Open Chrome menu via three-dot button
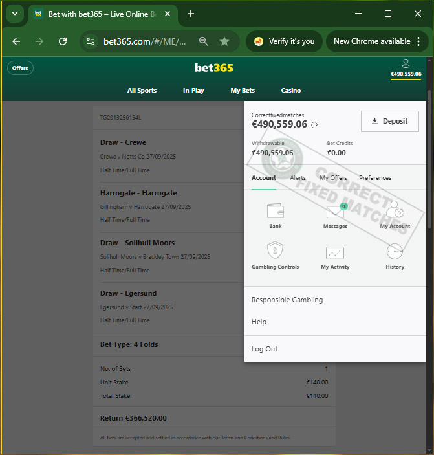This screenshot has width=434, height=455. pyautogui.click(x=419, y=41)
